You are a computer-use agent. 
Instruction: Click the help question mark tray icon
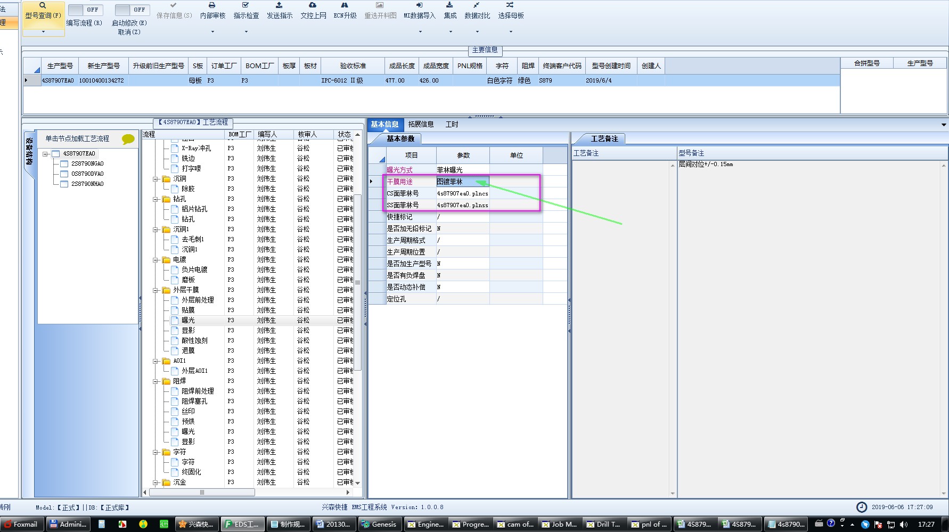point(831,523)
